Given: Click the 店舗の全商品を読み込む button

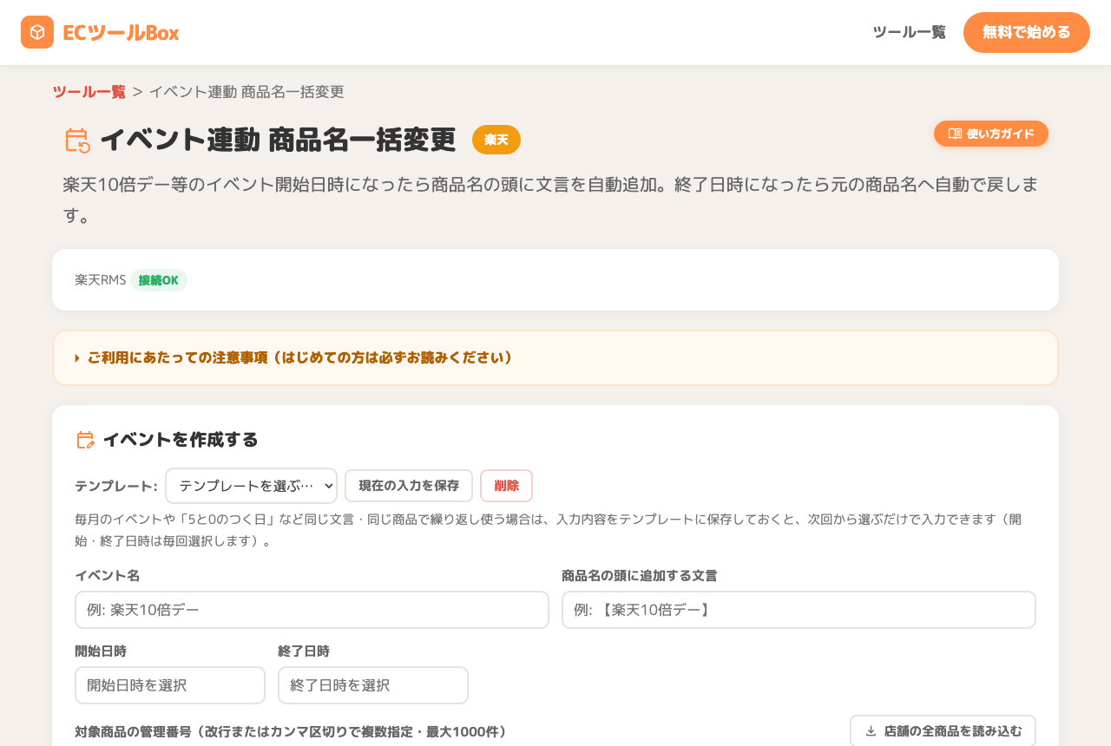Looking at the screenshot, I should (x=943, y=730).
